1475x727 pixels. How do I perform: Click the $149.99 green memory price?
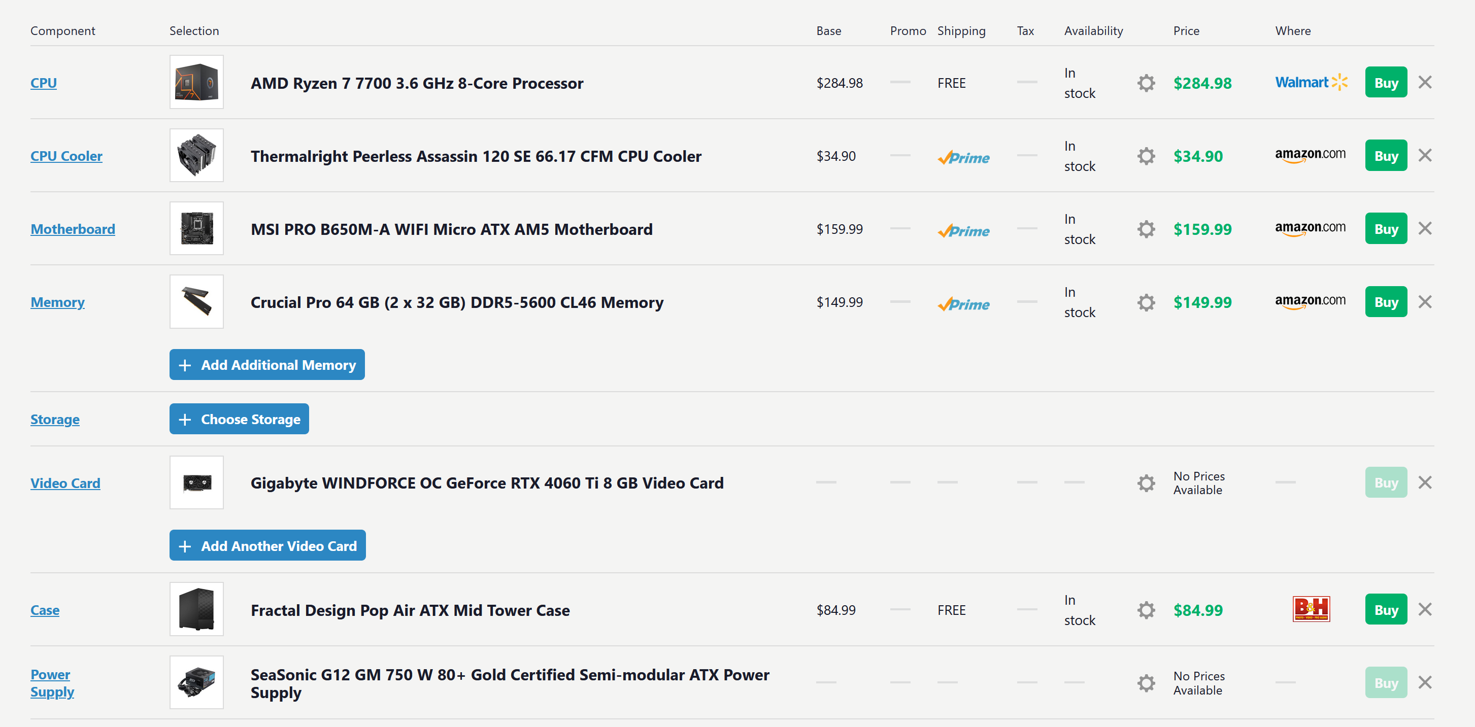[1202, 302]
